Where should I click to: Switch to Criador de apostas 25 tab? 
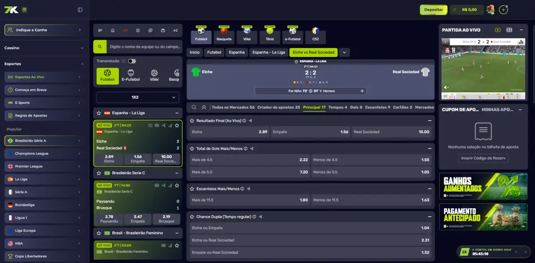(x=279, y=107)
